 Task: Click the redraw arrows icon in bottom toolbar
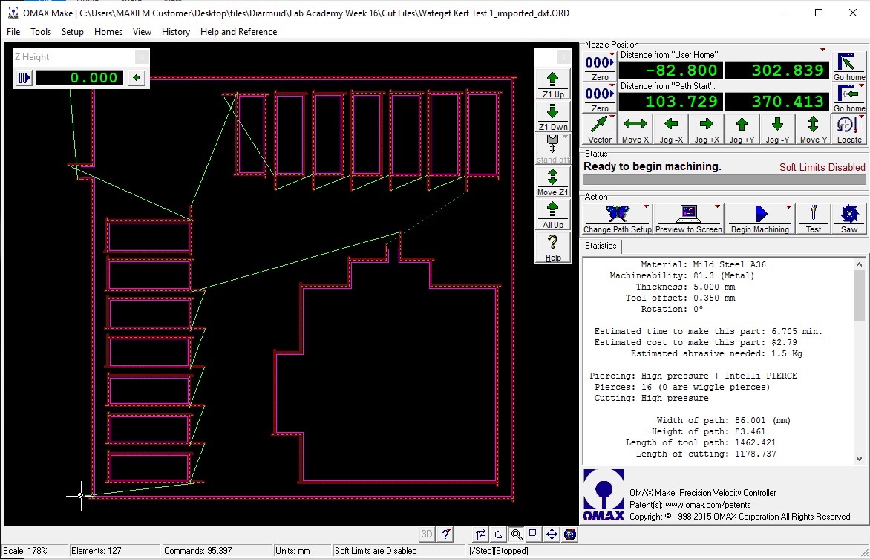480,534
